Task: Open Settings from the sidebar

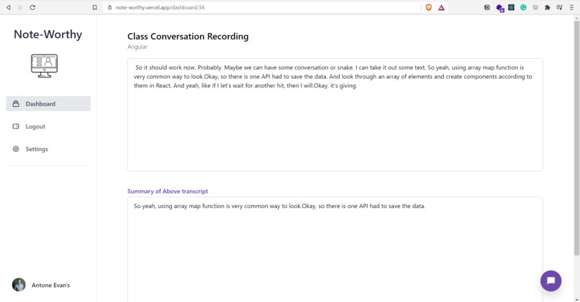Action: [48, 149]
